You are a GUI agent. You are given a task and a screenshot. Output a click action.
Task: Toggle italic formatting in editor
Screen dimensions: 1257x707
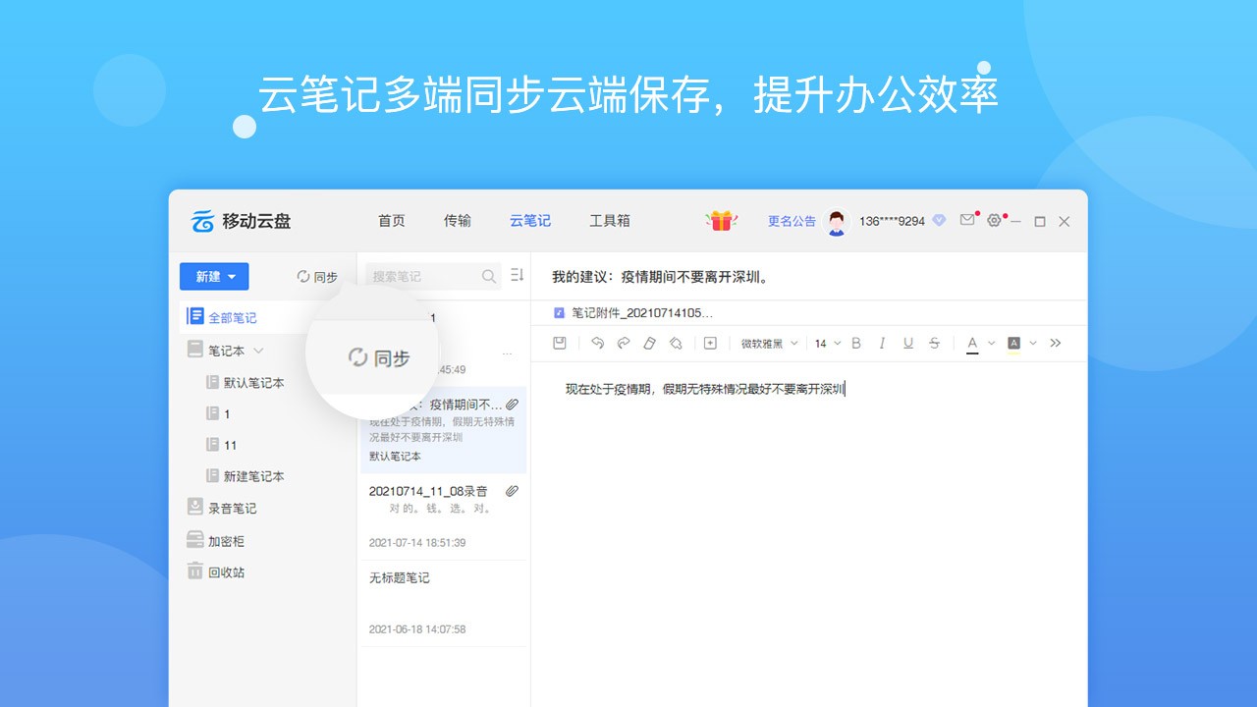point(882,343)
